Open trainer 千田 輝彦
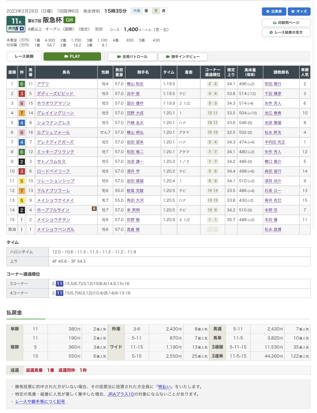This screenshot has height=413, width=317. coord(273,93)
